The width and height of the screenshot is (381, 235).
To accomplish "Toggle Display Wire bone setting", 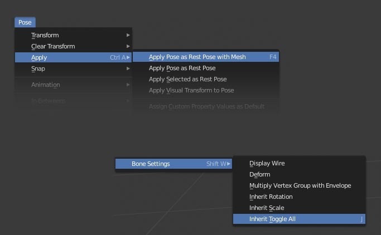I will coord(267,163).
